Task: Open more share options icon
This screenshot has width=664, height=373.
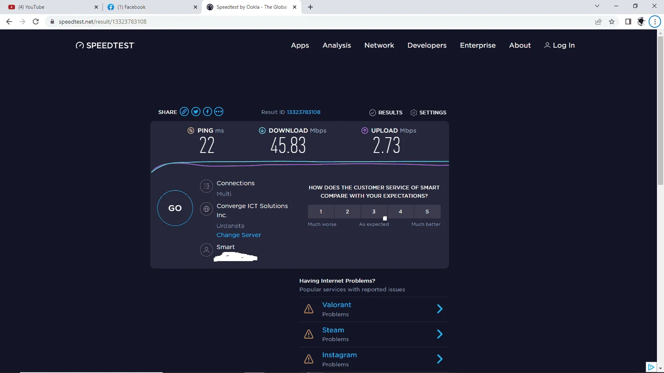Action: 219,111
